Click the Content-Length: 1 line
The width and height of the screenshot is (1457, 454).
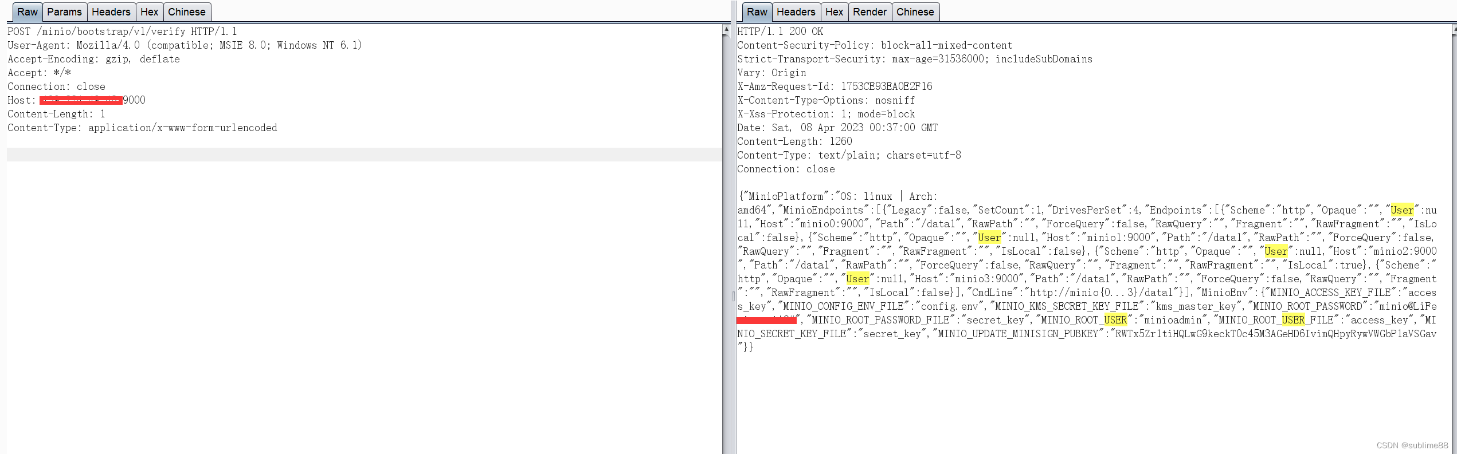pos(56,114)
